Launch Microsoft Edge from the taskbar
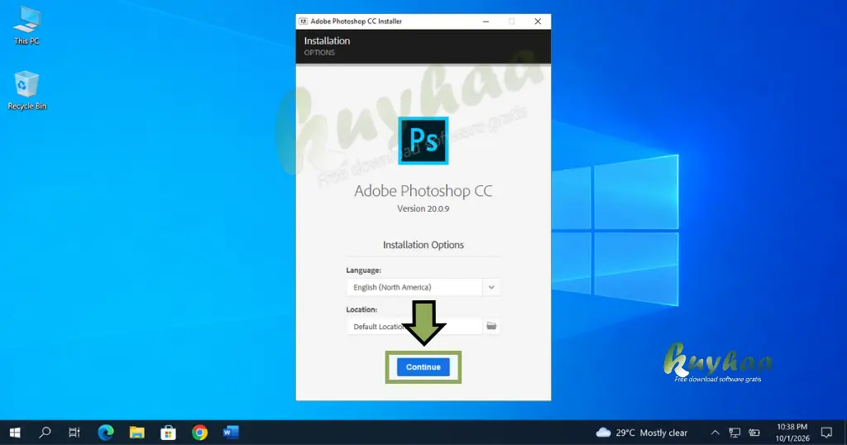The image size is (847, 445). coord(106,433)
